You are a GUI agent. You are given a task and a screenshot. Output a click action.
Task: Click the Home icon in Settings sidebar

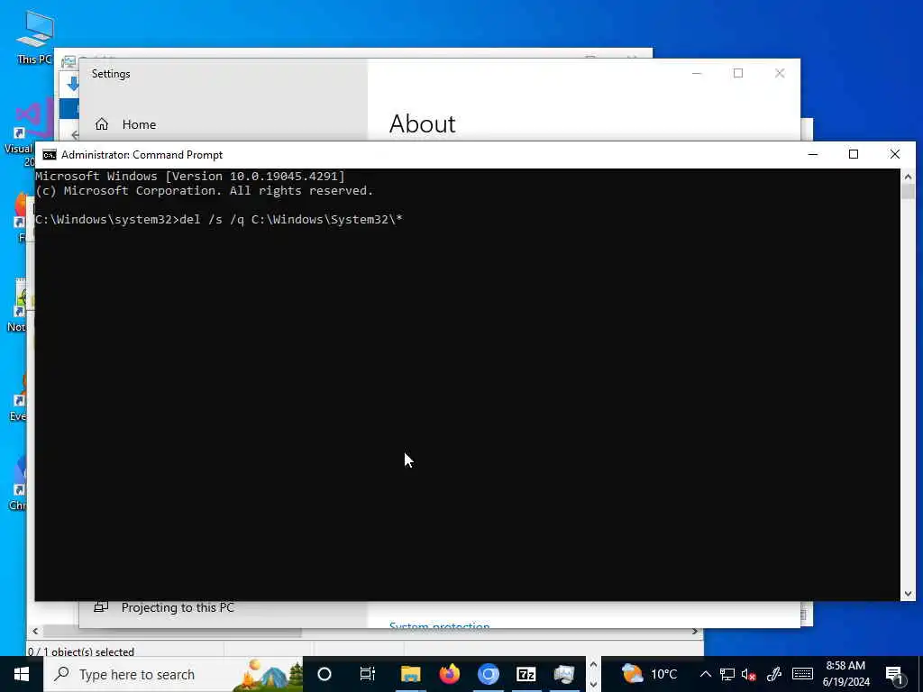point(102,124)
